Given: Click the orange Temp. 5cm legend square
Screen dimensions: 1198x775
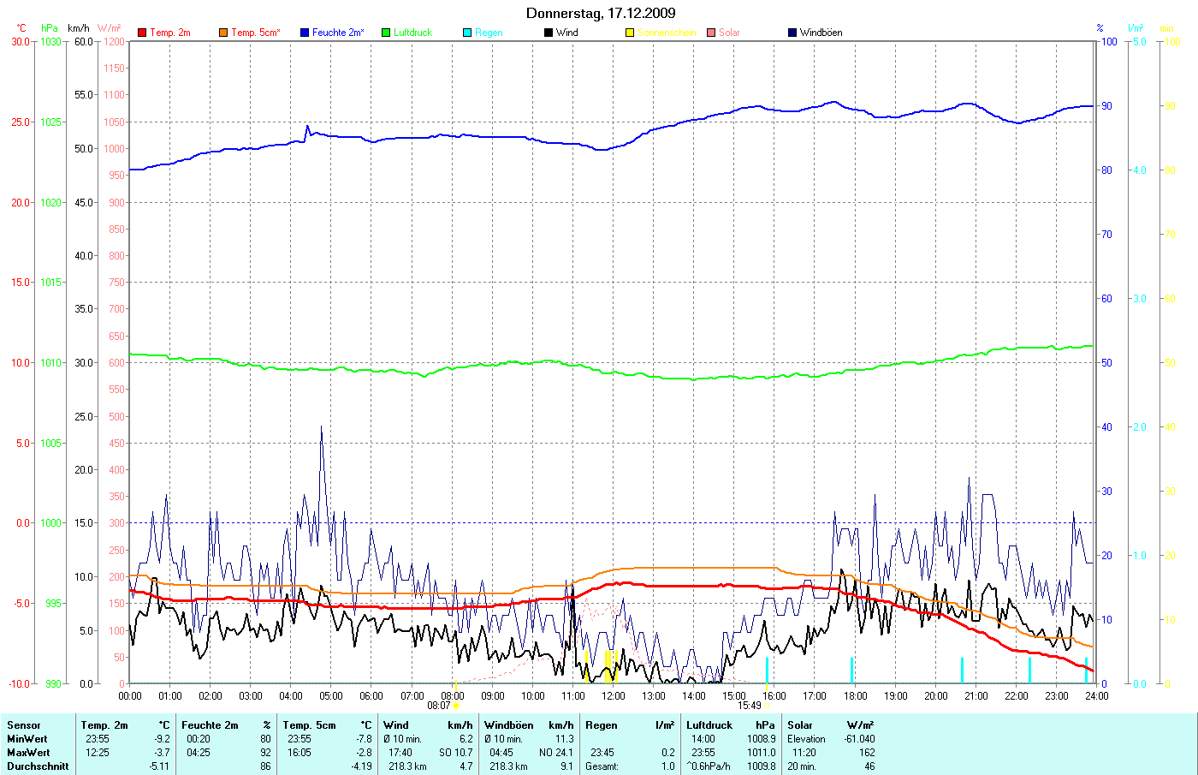Looking at the screenshot, I should [223, 33].
